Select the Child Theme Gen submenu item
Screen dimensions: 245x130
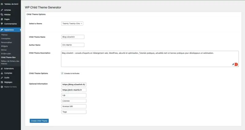pyautogui.click(x=8, y=58)
